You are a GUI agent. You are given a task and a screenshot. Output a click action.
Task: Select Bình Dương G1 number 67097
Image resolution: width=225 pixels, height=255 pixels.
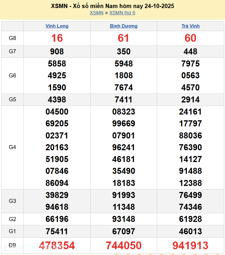tap(123, 231)
